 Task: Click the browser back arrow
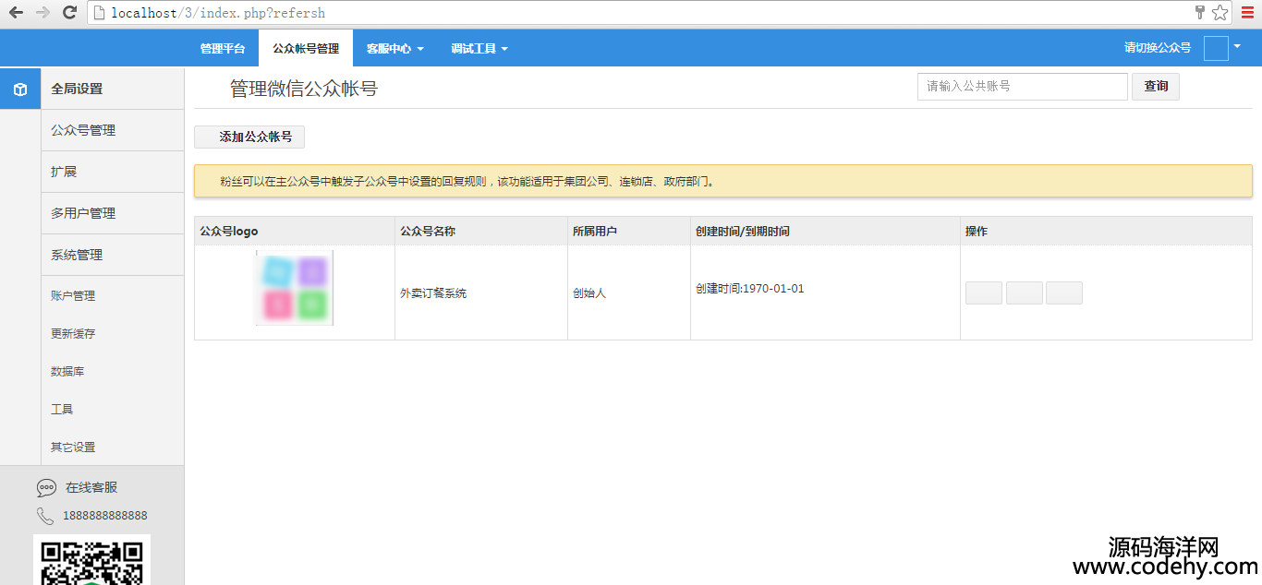[x=16, y=13]
